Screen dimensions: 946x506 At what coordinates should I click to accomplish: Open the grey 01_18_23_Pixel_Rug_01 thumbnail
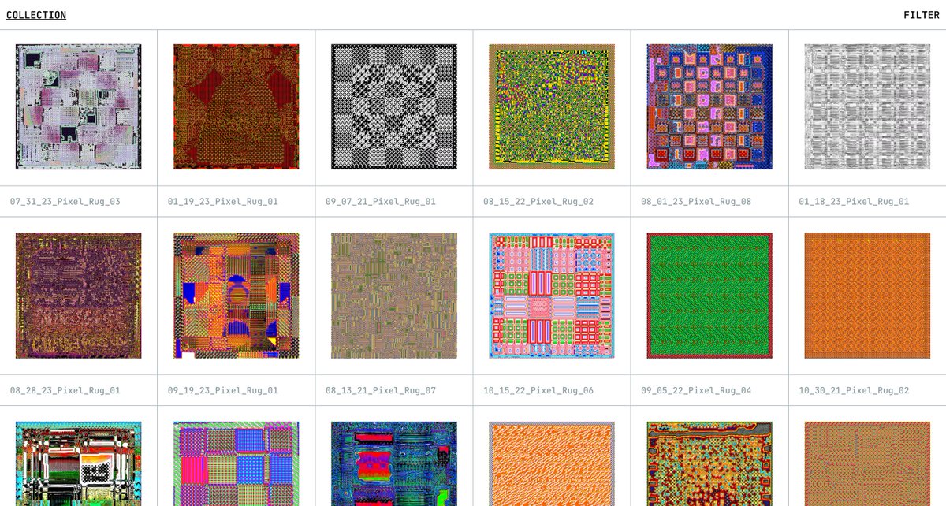click(867, 106)
